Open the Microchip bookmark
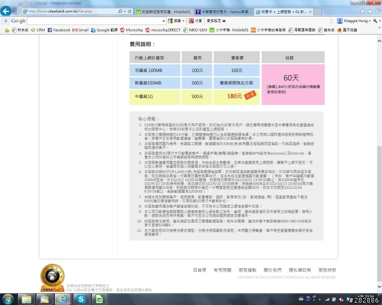 (131, 30)
